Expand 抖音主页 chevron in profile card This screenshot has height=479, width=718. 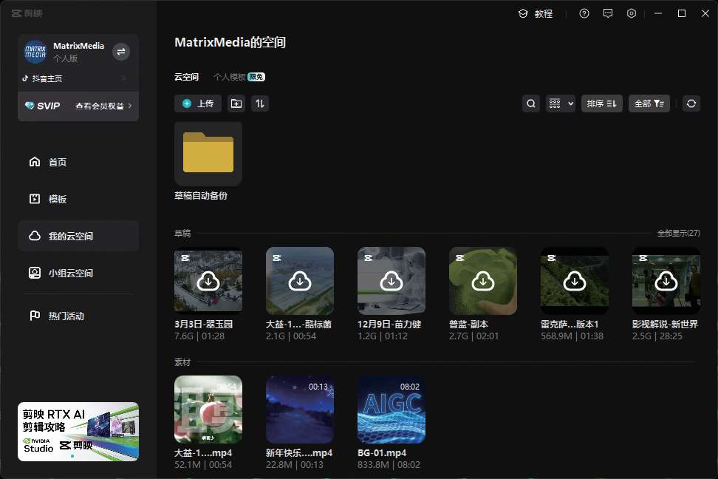pos(123,78)
